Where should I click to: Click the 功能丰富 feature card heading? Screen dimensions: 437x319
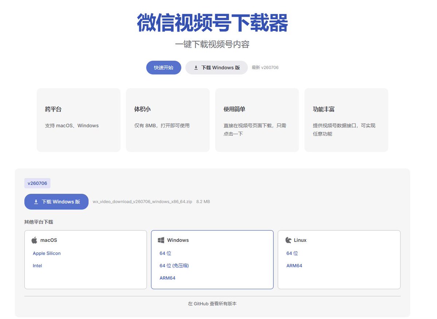(324, 109)
